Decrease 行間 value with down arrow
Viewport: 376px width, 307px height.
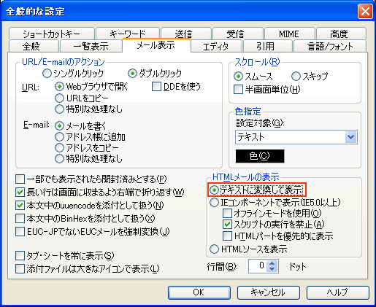point(272,269)
